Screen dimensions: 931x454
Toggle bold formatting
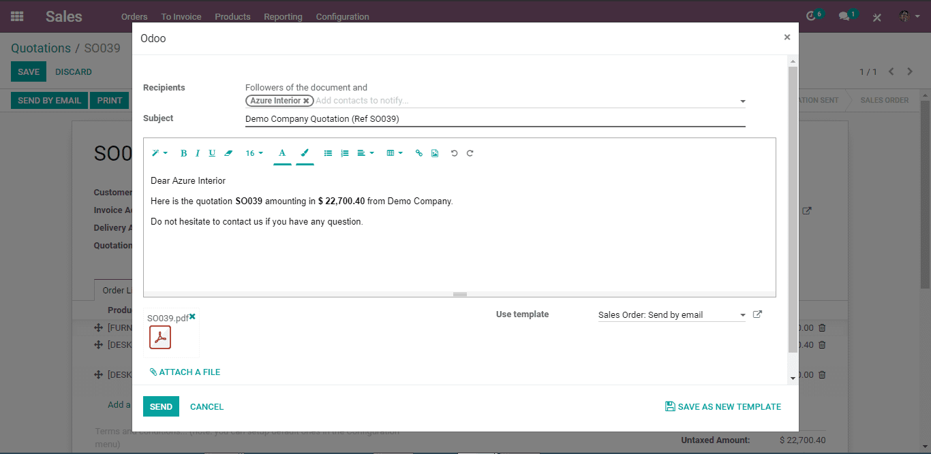[x=183, y=153]
